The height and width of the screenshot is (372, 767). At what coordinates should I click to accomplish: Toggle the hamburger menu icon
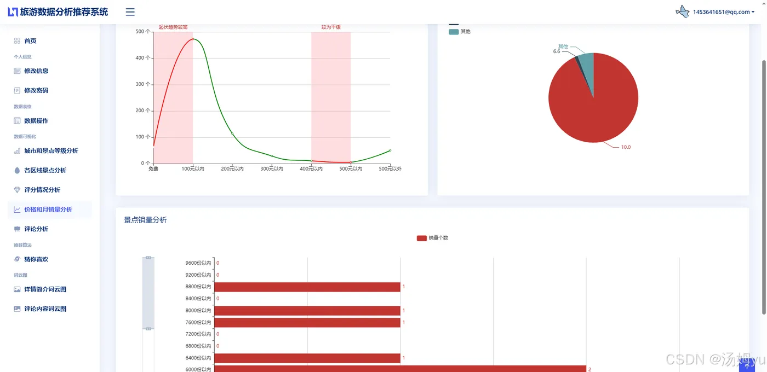coord(130,12)
